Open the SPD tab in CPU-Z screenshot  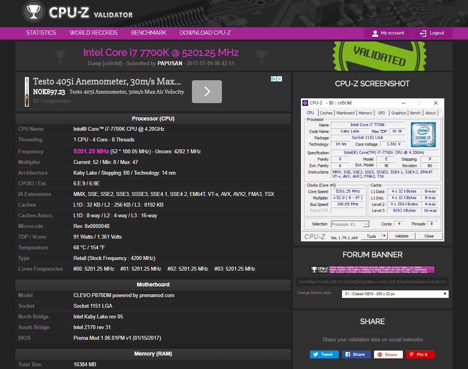pos(382,113)
